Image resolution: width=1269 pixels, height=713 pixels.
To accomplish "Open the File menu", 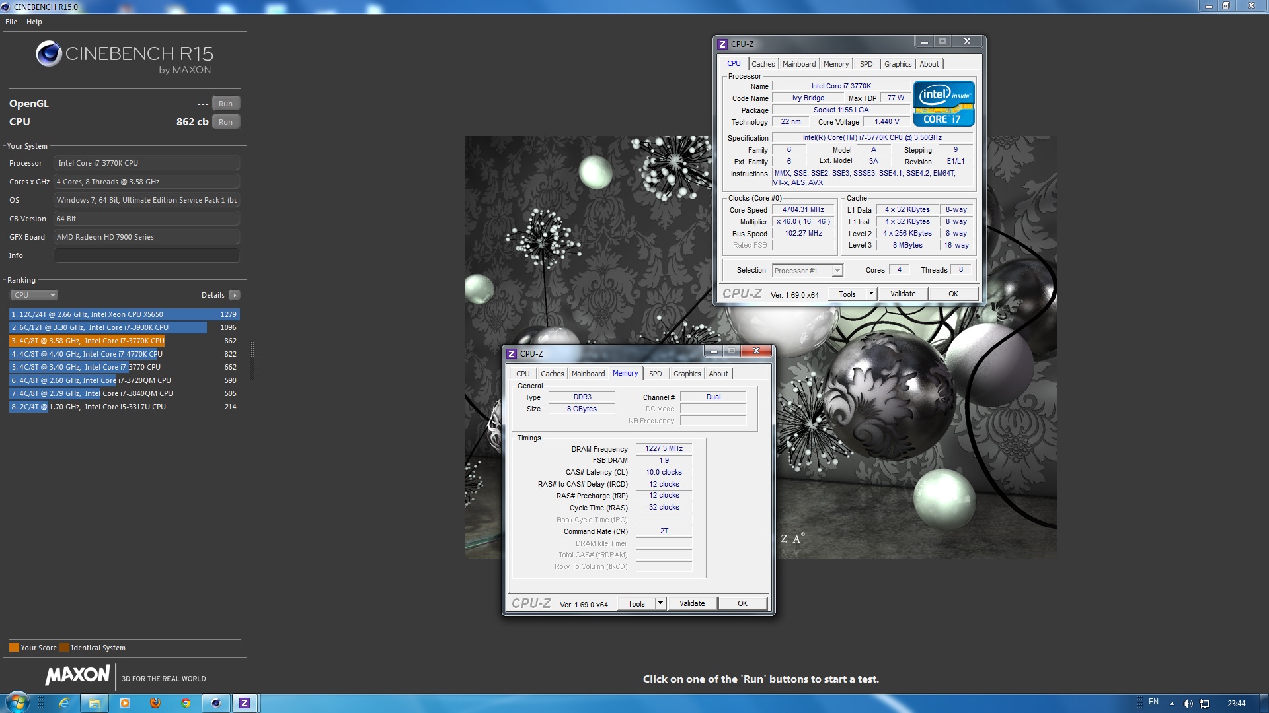I will click(x=11, y=22).
